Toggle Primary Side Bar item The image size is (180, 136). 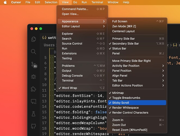pyautogui.click(x=137, y=38)
